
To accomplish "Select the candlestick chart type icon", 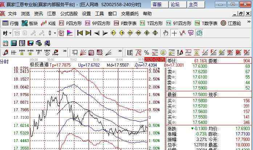I will (50, 33).
